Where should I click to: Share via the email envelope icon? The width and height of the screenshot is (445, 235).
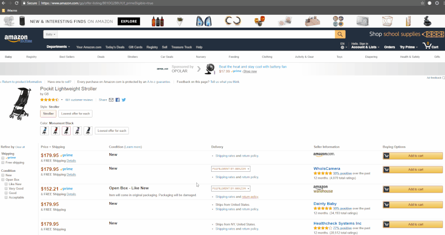point(111,100)
